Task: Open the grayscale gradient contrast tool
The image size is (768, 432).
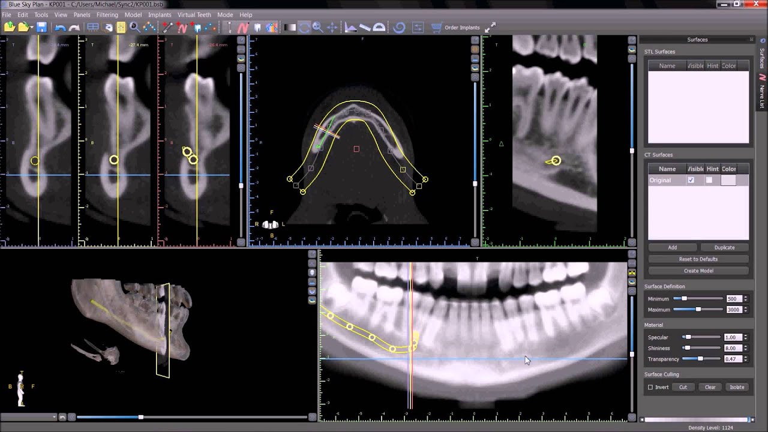Action: click(290, 27)
